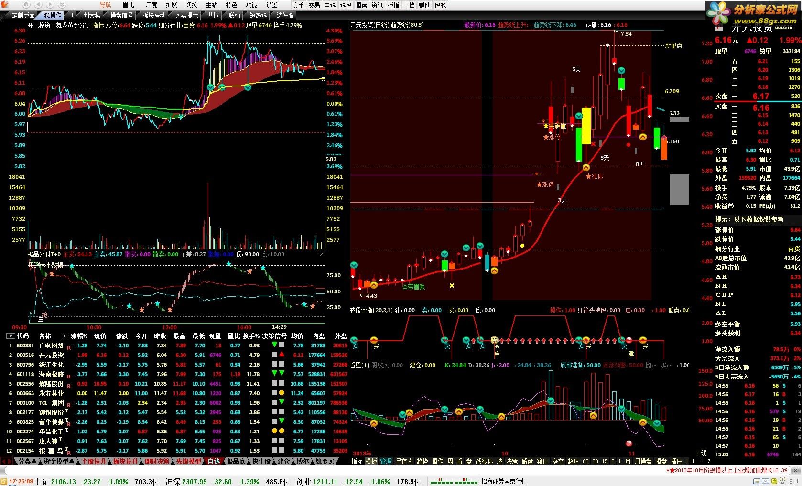Screen dimensions: 802x486
Task: Click the 招商证券南京行情 status bar label
Action: (x=504, y=482)
